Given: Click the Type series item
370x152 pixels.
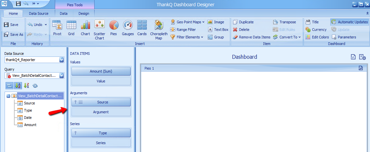Looking at the screenshot, I should tap(101, 133).
